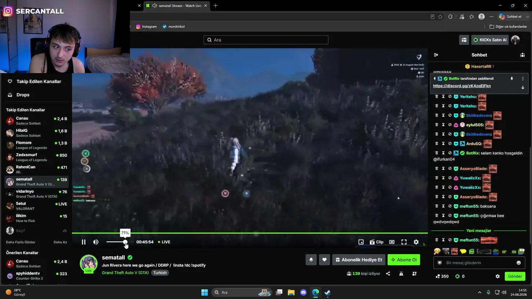Delete the meftun55 baksana message
Image resolution: width=532 pixels, height=299 pixels.
(x=436, y=206)
